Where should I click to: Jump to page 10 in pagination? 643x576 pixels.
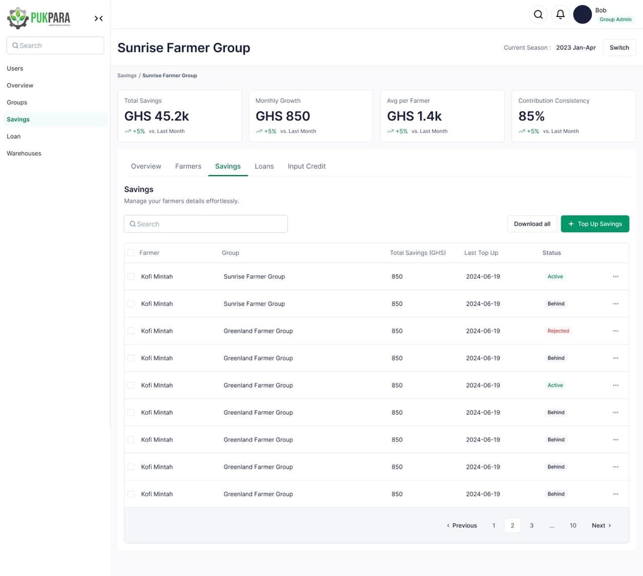[x=573, y=526]
